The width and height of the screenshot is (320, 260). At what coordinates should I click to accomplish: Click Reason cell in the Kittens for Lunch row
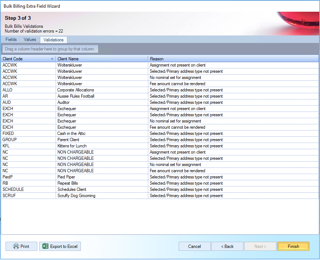(233, 146)
